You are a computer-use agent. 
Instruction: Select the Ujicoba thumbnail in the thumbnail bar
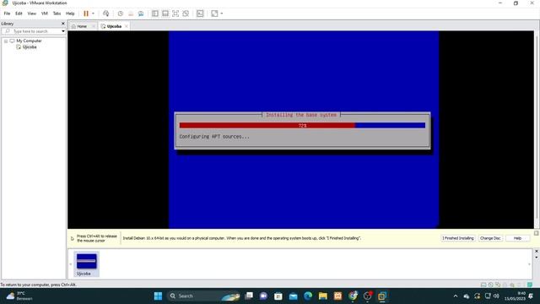point(86,264)
